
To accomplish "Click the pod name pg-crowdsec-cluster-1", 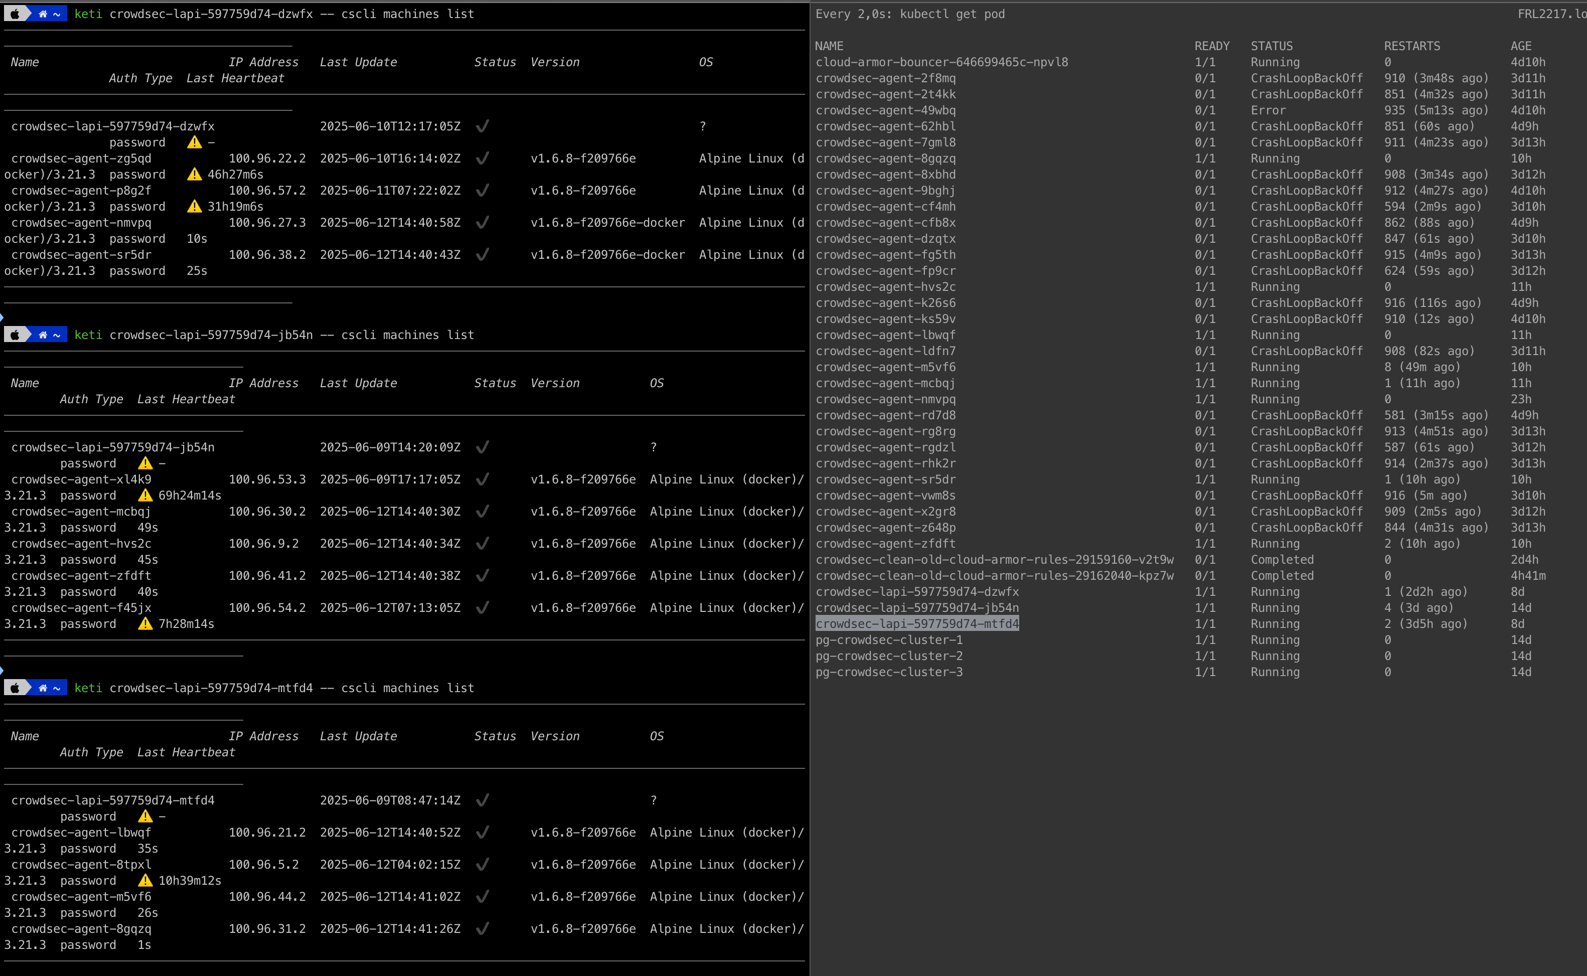I will [889, 639].
